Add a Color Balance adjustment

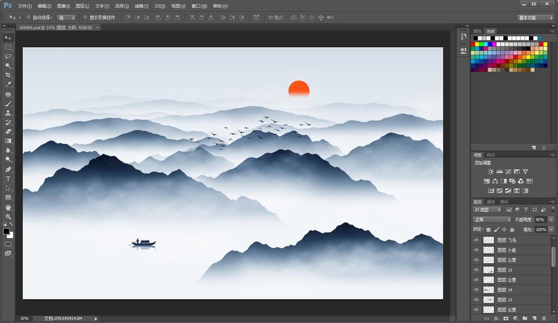[x=495, y=181]
